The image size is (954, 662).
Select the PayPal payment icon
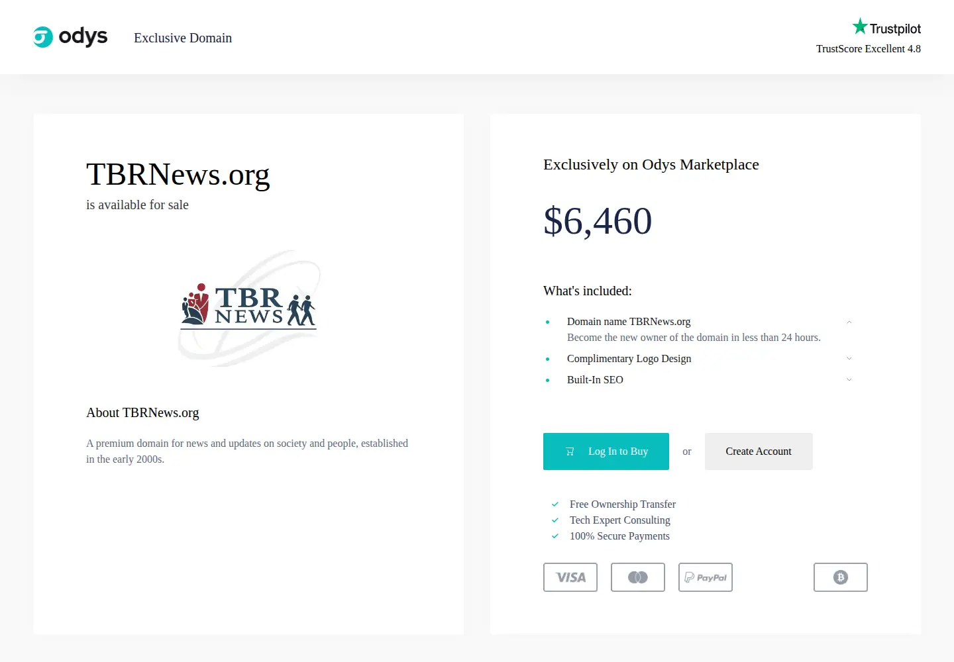[706, 577]
